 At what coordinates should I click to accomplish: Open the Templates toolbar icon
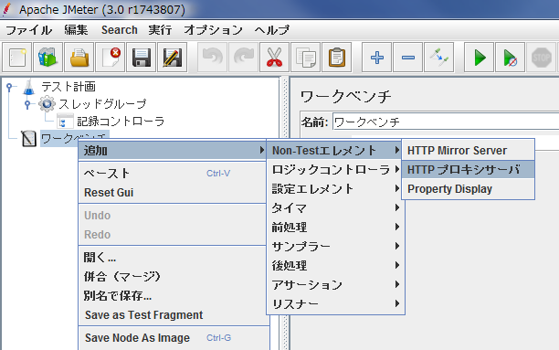pos(48,58)
